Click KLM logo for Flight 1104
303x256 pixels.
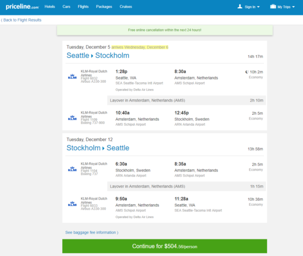click(72, 169)
